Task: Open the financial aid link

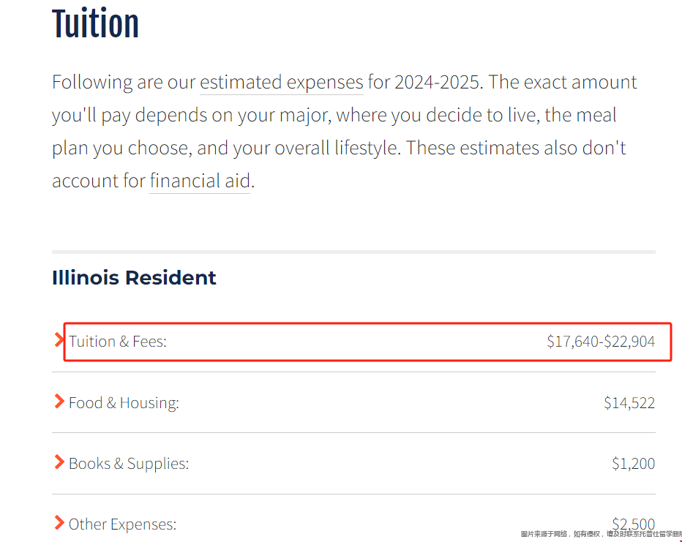Action: click(200, 181)
